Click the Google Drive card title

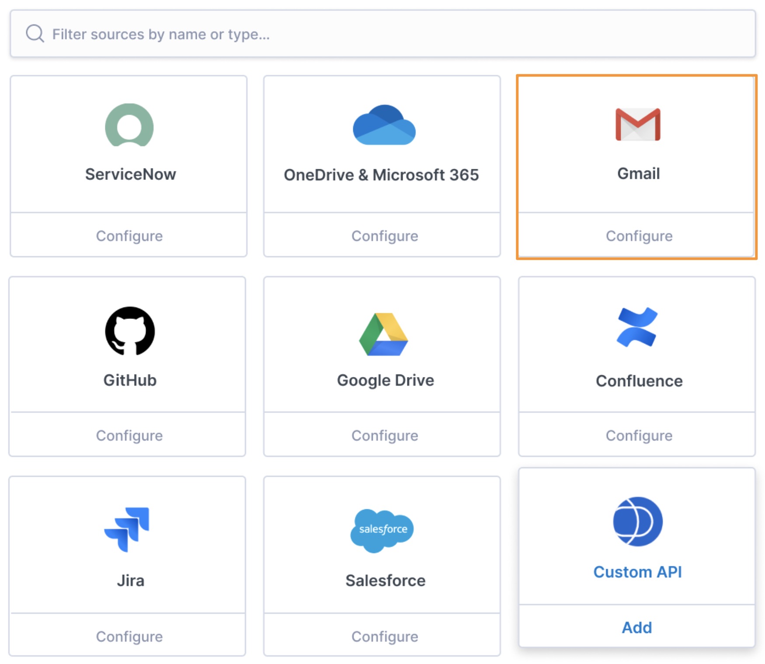[x=386, y=381]
